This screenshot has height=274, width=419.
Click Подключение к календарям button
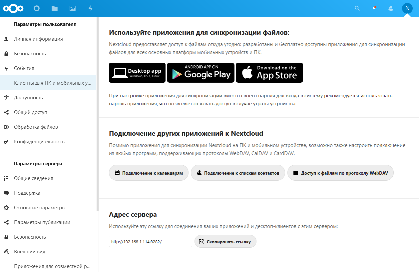point(149,173)
